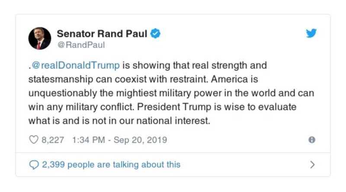The height and width of the screenshot is (192, 346).
Task: Click the word "statesmanship" in the tweet
Action: coord(58,79)
